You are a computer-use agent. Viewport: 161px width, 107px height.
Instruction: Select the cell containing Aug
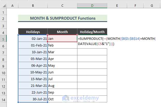coord(62,86)
